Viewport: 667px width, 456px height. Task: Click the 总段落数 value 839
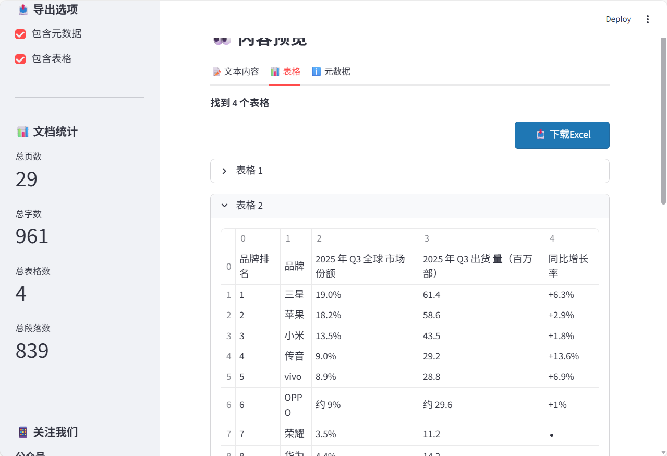(32, 351)
